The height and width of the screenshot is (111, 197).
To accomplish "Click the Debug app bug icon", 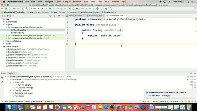I will (x=50, y=9).
